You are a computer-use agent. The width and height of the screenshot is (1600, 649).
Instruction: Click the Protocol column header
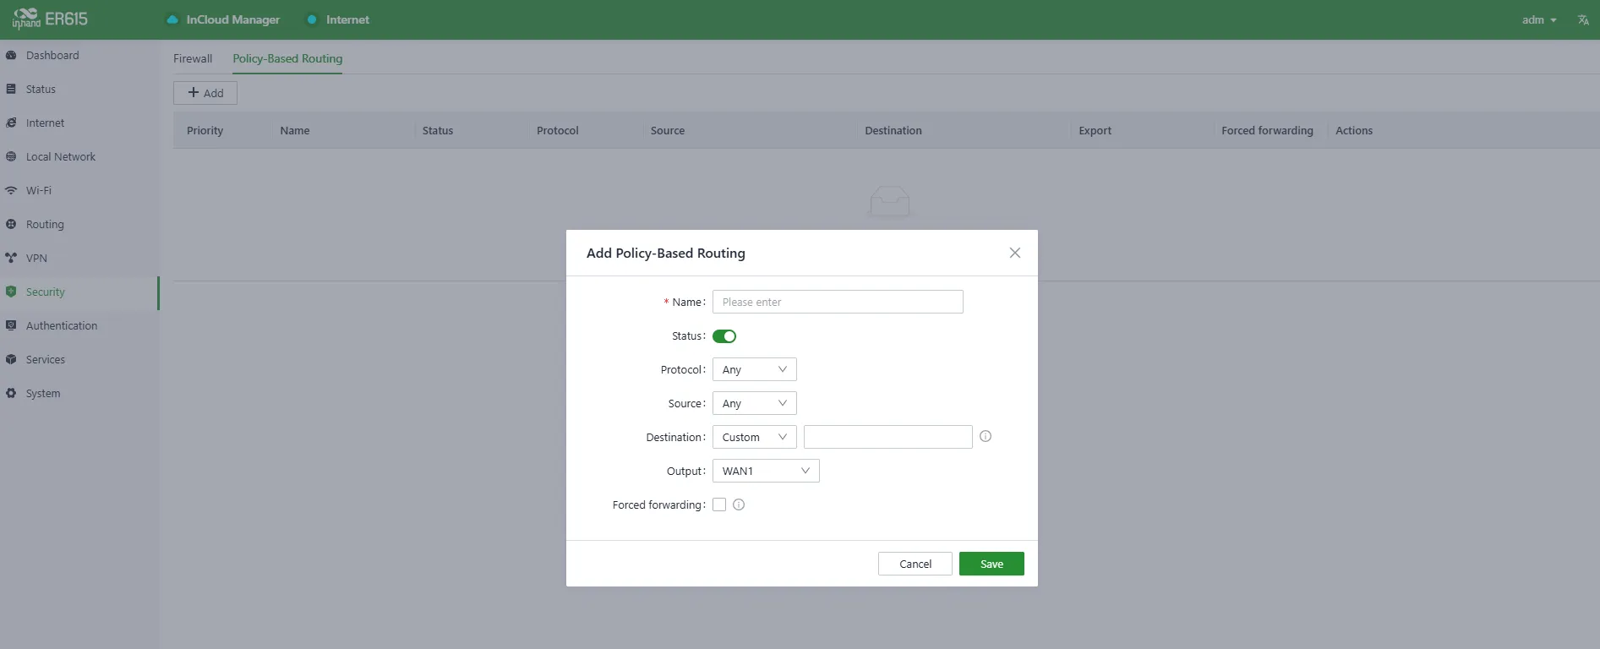(558, 130)
